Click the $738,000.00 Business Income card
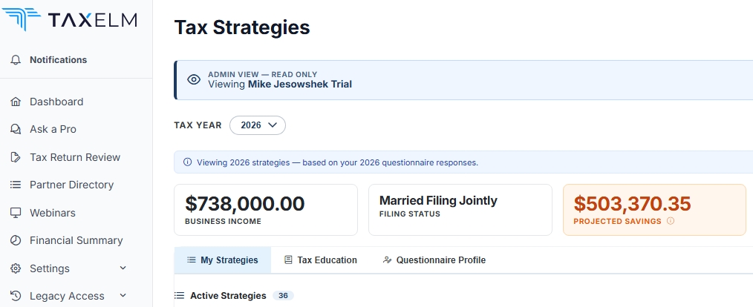 point(266,210)
